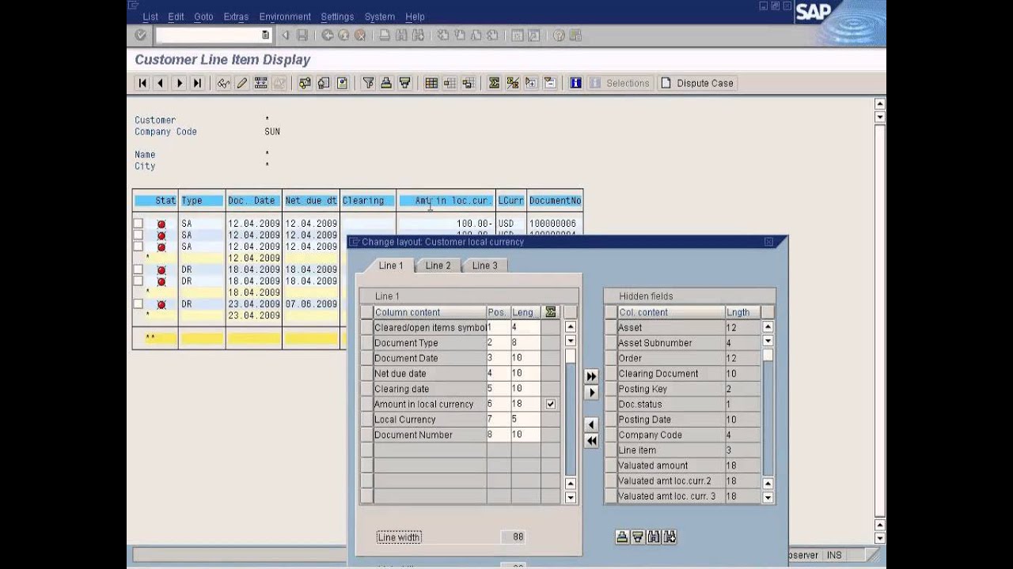Select the row marker beside hidden field Asset
The image size is (1013, 569).
[x=610, y=327]
